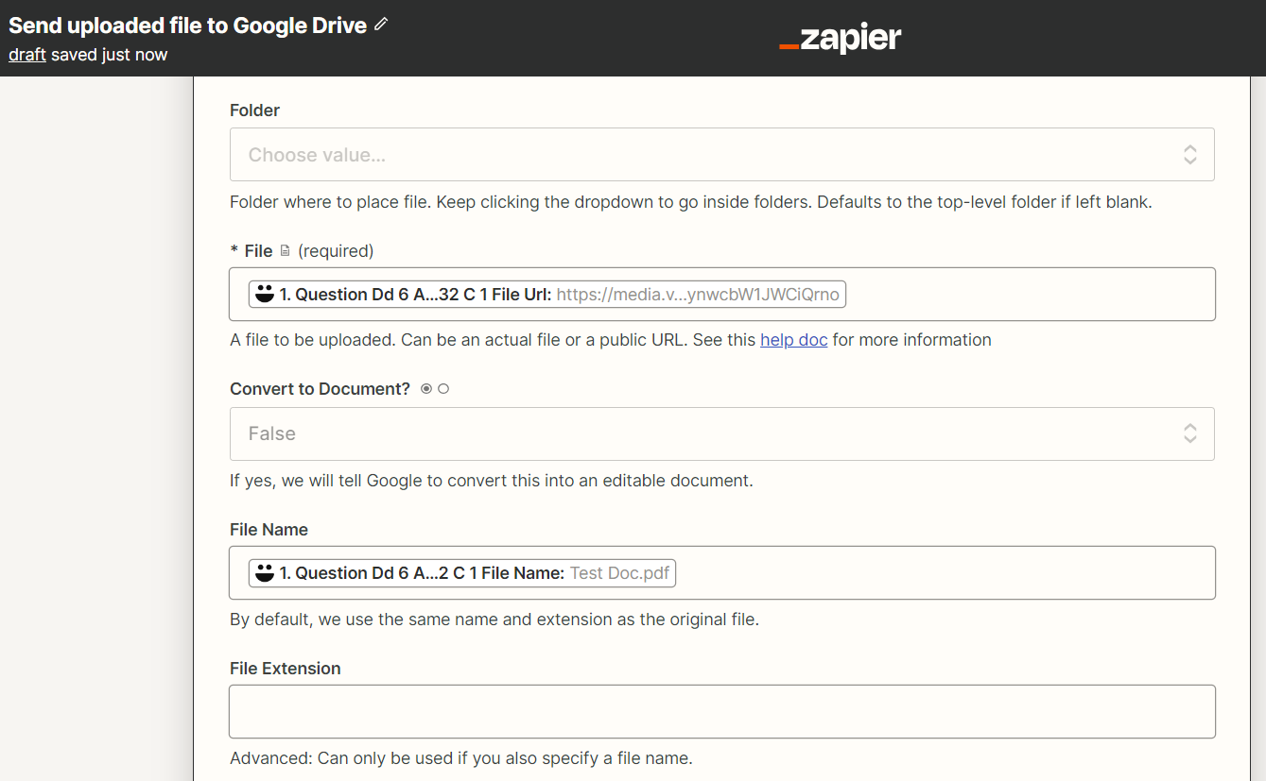
Task: Click the Zapier logo
Action: click(x=840, y=39)
